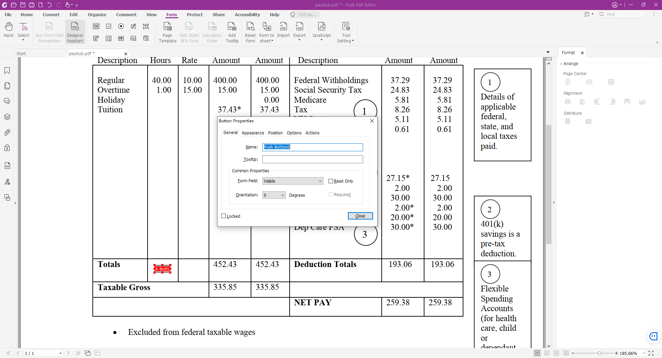Switch to two-page facing view mode
This screenshot has width=662, height=358.
coord(556,353)
